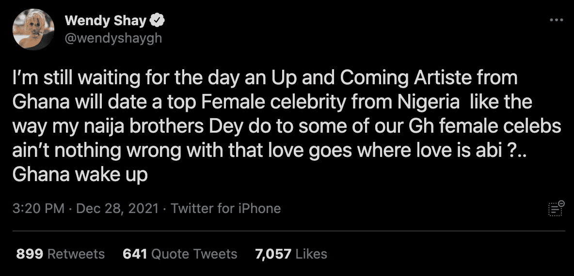This screenshot has height=276, width=574.
Task: Click the 7,057 like count number
Action: click(x=273, y=254)
